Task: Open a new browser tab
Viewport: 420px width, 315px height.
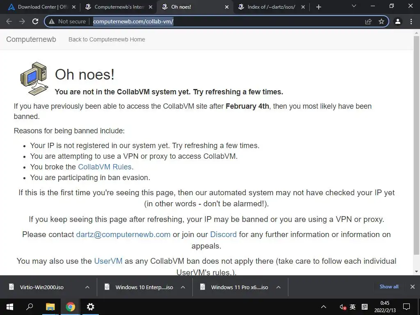Action: pos(318,7)
